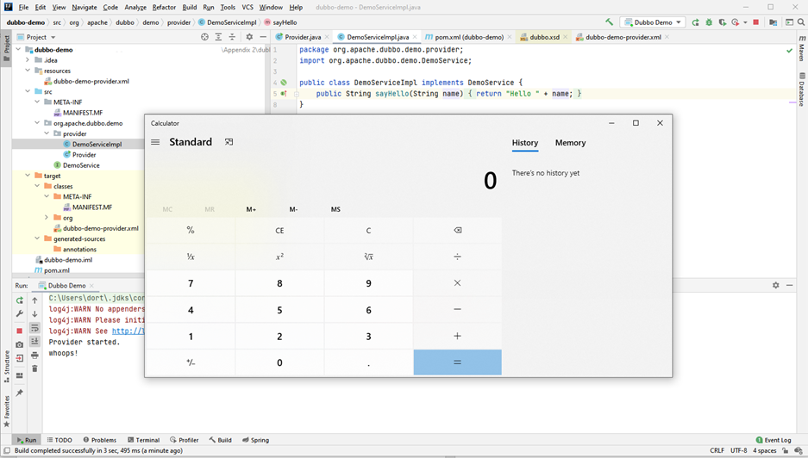Open the Terminal tool window button
This screenshot has width=808, height=458.
[x=143, y=440]
